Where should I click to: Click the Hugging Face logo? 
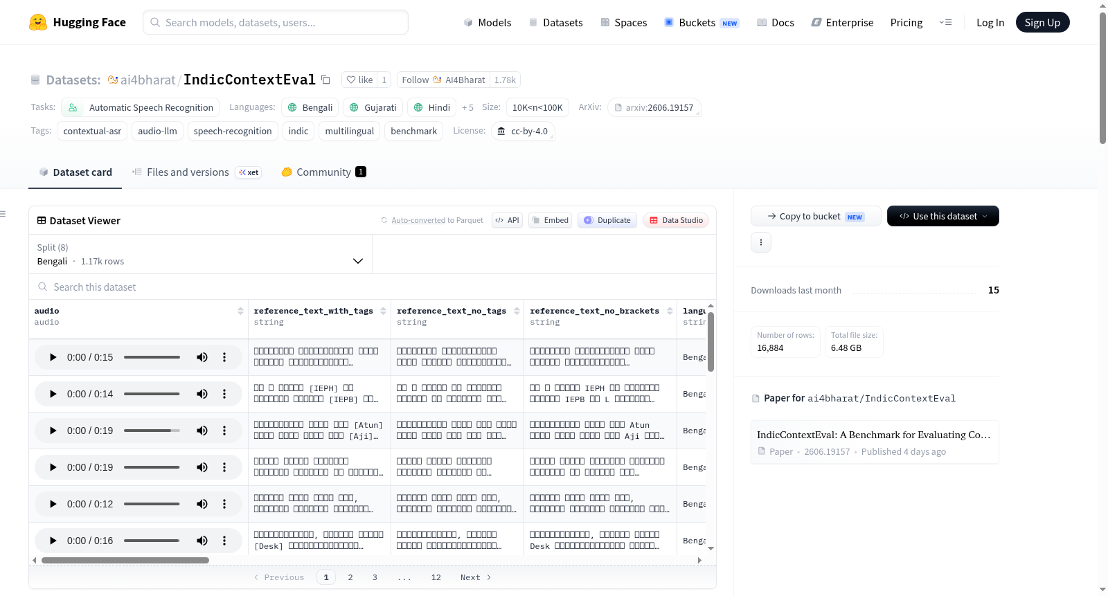coord(78,22)
